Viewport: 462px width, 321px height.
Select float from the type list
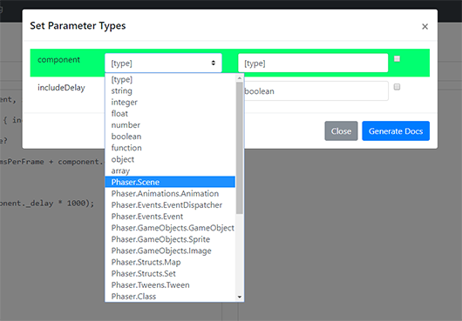170,114
